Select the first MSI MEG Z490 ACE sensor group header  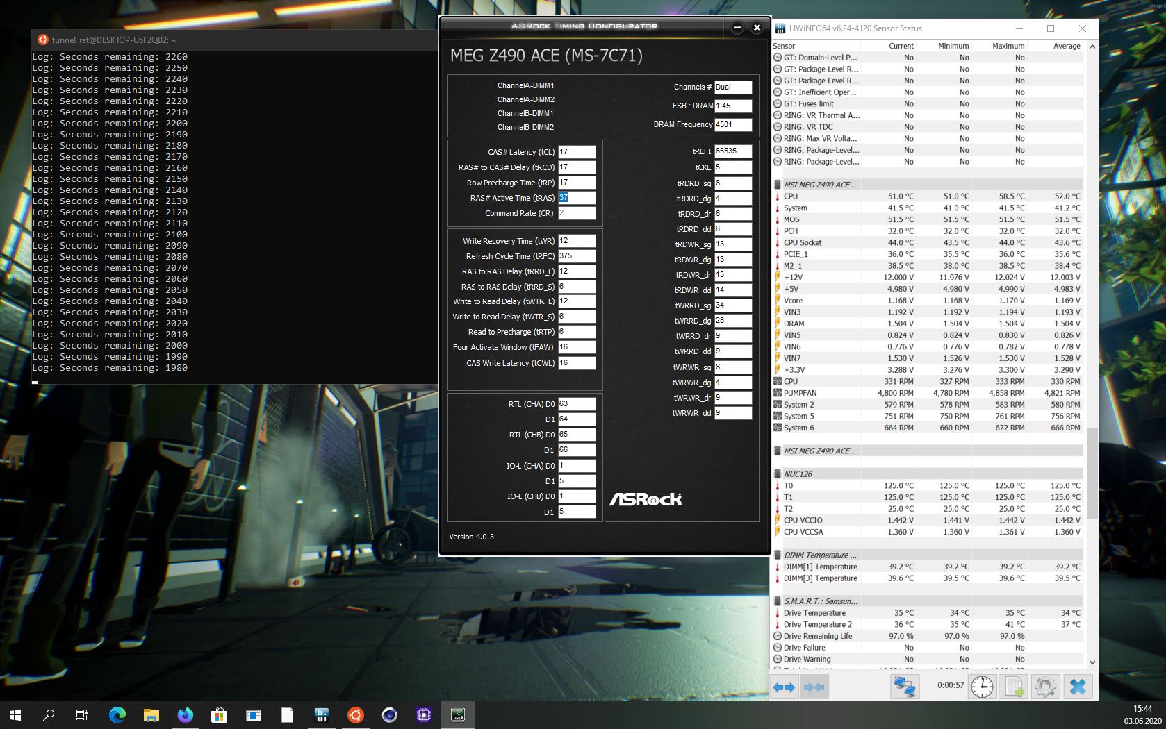coord(928,185)
